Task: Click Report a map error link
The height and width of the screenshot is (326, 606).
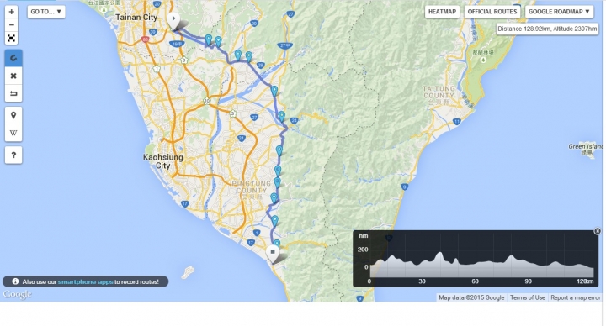Action: (x=576, y=297)
